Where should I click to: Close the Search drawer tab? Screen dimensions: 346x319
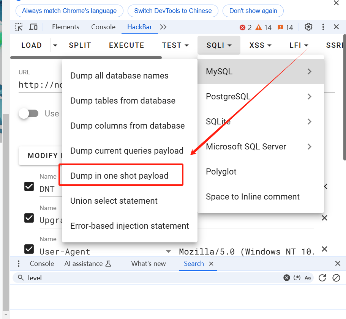tap(211, 264)
